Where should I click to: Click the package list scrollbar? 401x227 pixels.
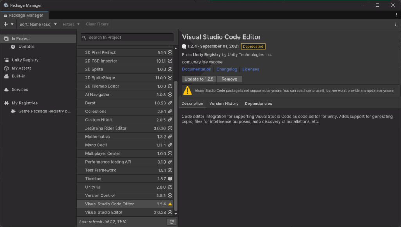(176, 146)
